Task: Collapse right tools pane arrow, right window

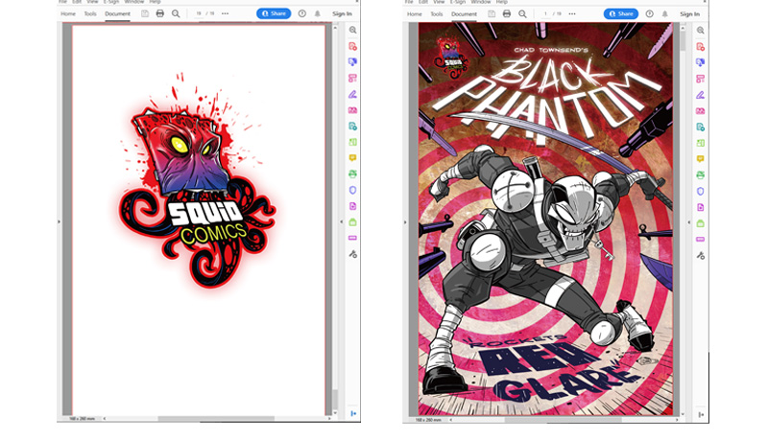Action: 688,222
